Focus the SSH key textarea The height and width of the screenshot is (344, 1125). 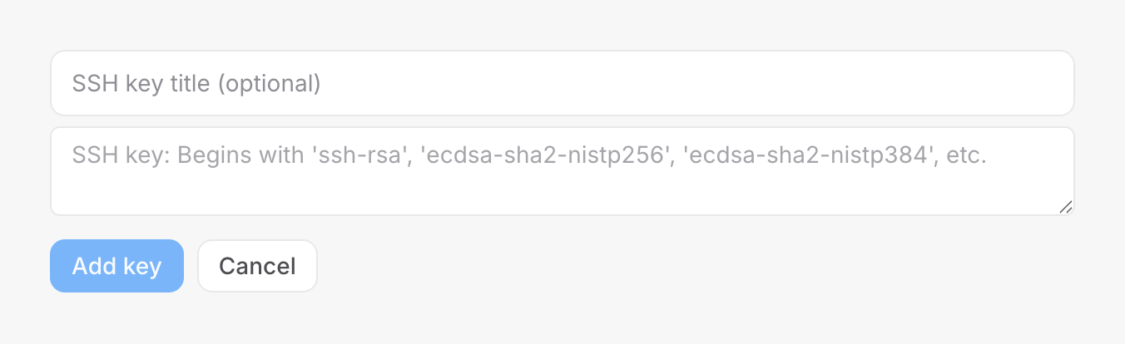[x=562, y=171]
